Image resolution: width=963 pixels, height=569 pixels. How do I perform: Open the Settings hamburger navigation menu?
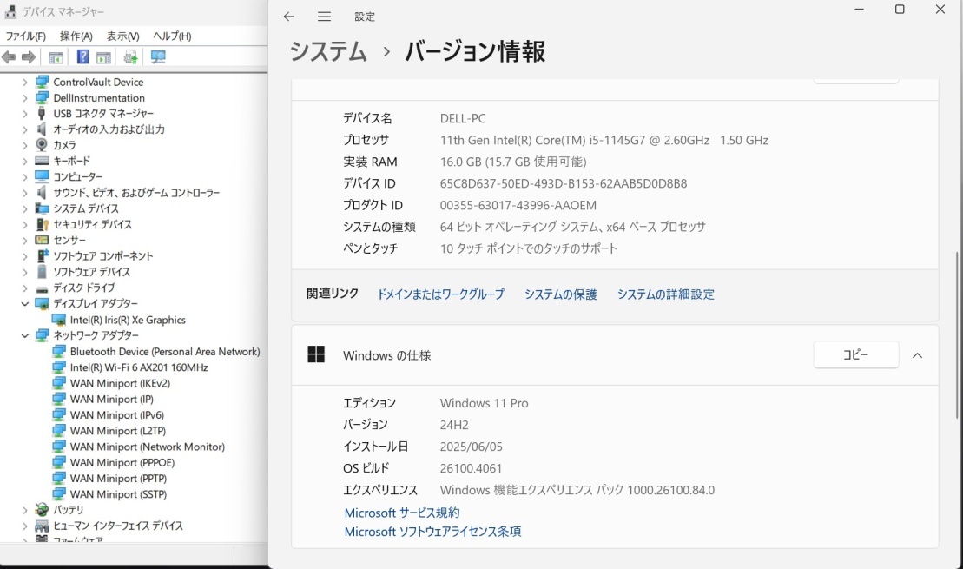324,17
